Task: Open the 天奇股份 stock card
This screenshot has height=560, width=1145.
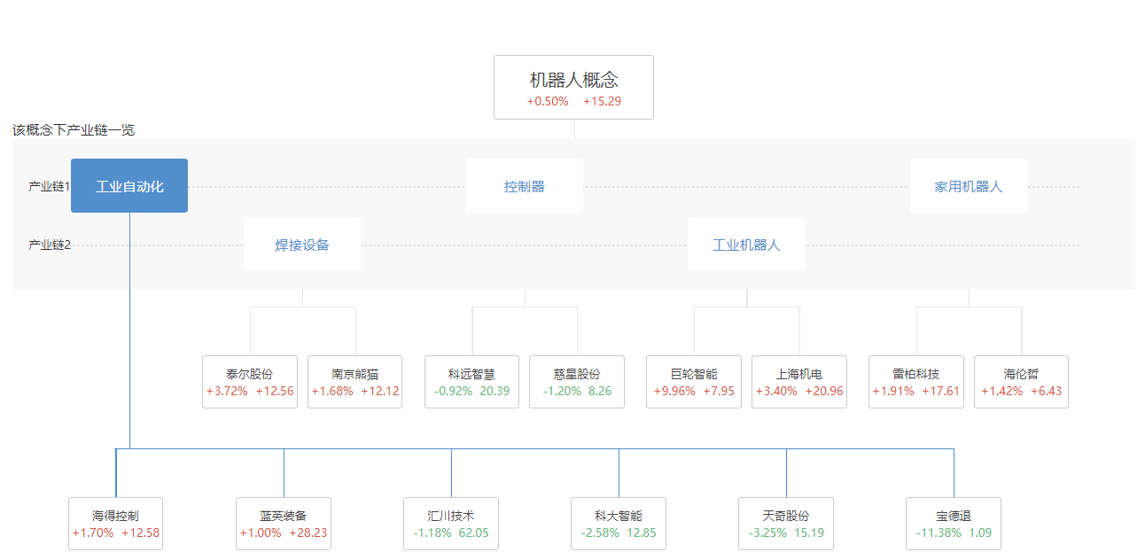Action: point(786,524)
